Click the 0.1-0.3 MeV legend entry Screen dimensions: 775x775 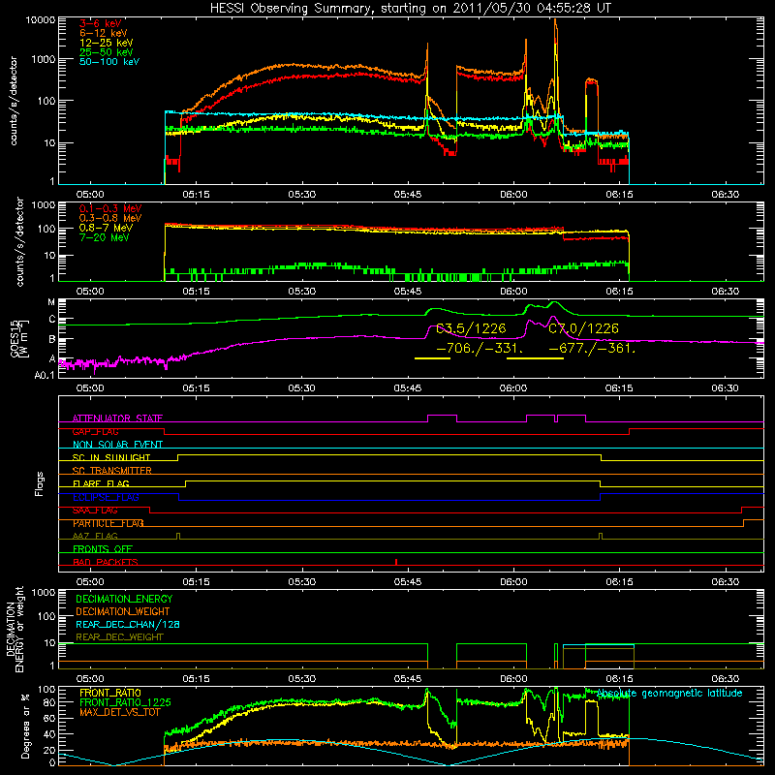[x=110, y=208]
